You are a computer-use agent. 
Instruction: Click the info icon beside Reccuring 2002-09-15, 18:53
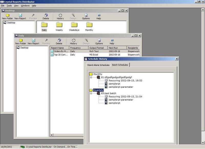[x=106, y=80]
